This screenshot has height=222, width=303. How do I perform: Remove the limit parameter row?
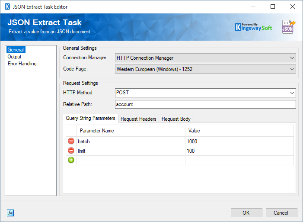(71, 151)
